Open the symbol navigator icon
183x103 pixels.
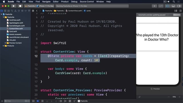9,11
